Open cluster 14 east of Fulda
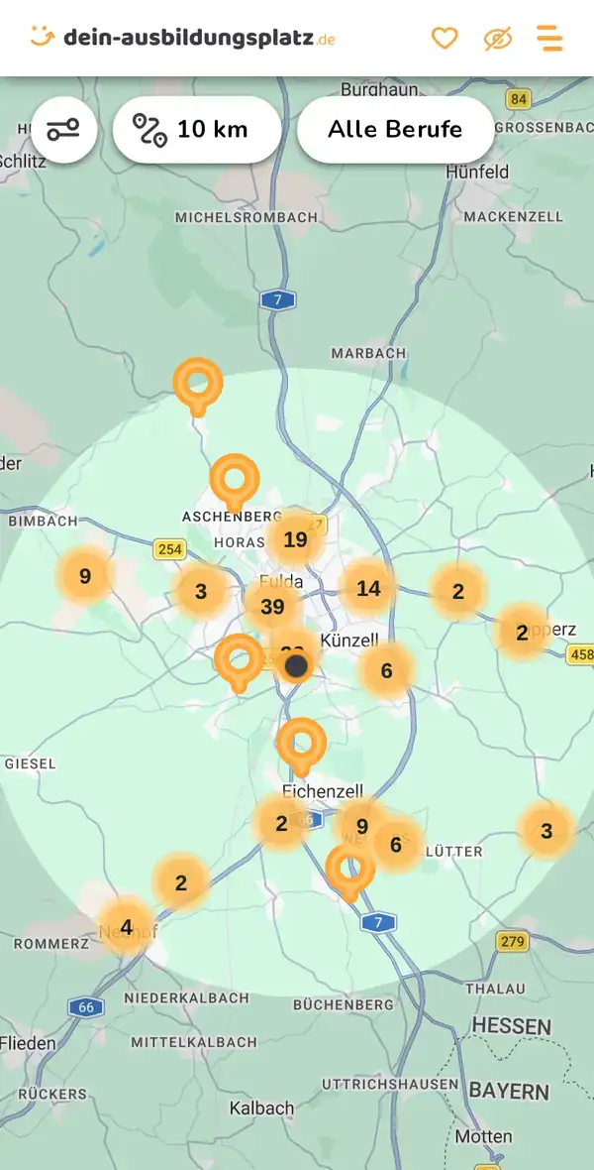Screen dimensions: 594x1170 point(368,589)
